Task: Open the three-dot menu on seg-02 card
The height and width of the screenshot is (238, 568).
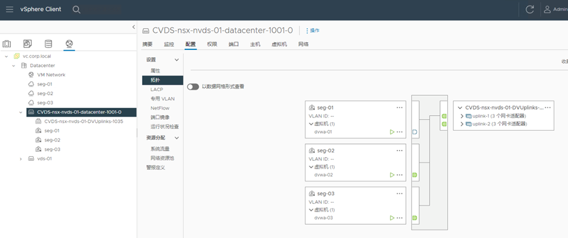Action: [399, 151]
